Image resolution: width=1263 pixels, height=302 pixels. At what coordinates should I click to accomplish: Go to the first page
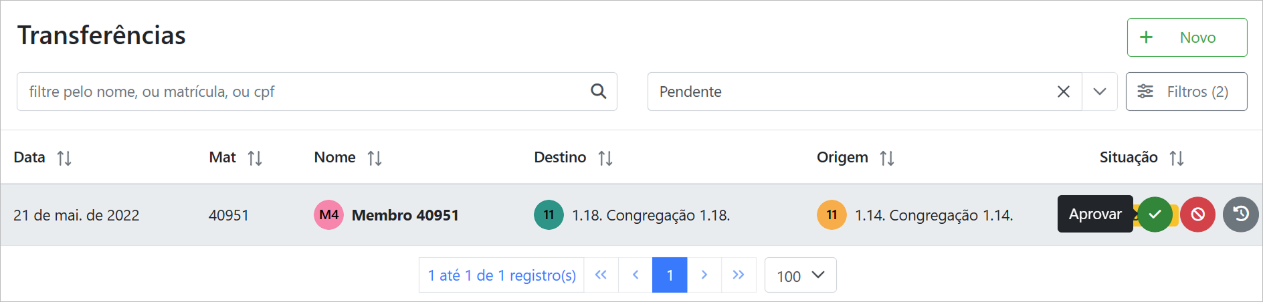[x=601, y=275]
